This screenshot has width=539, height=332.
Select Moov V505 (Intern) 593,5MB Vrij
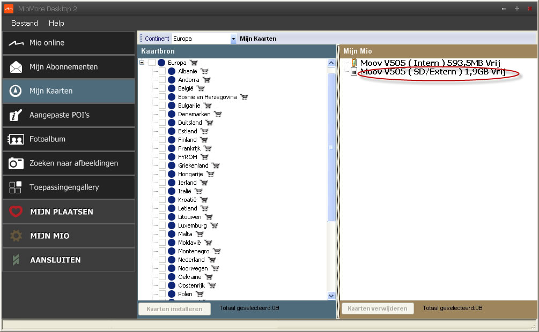tap(430, 63)
